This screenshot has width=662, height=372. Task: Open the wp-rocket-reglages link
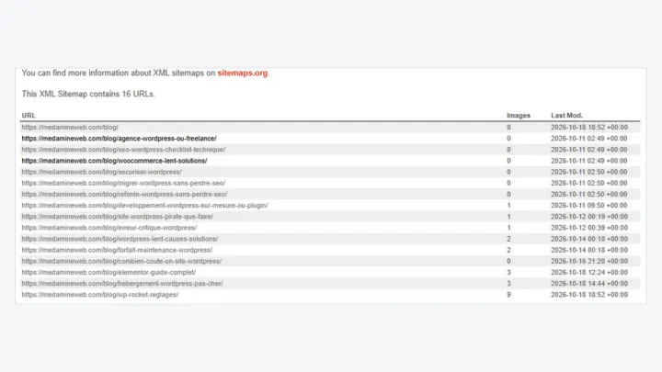(x=100, y=295)
